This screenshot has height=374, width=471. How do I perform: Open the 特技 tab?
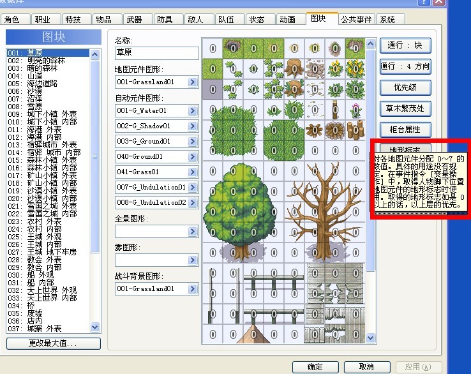pos(77,20)
